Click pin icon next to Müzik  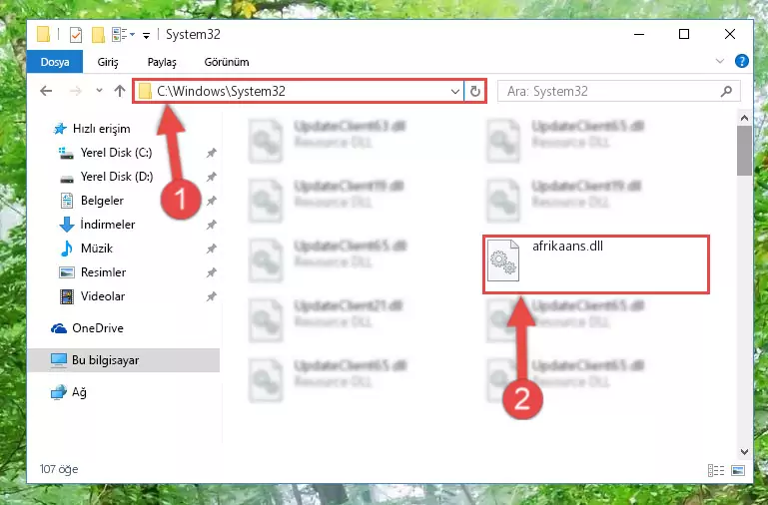tap(211, 249)
